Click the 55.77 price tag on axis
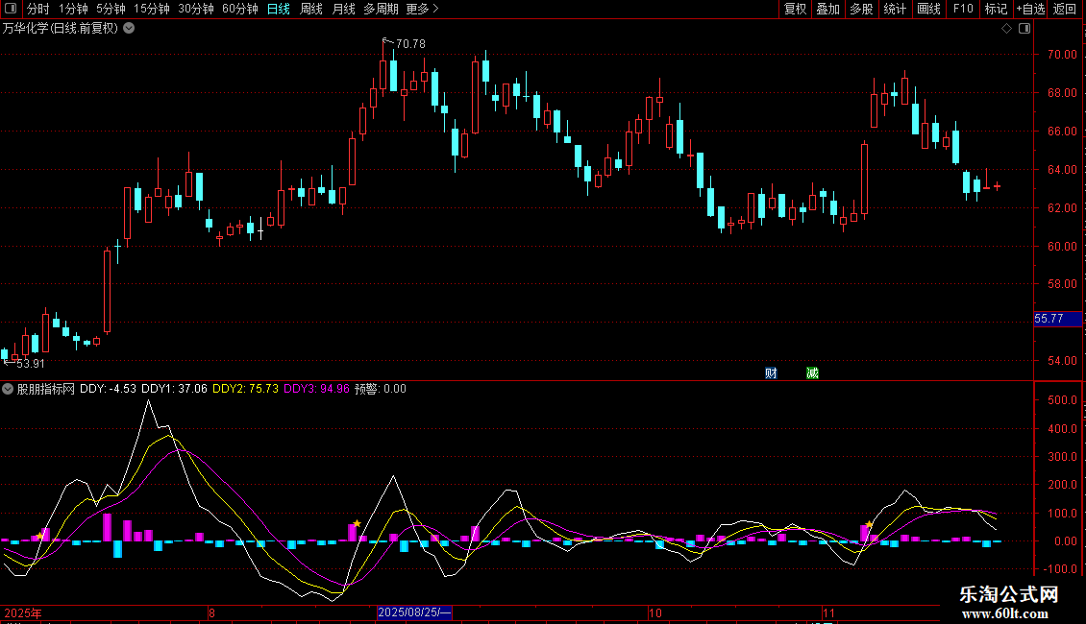Screen dimensions: 1086x624 pyautogui.click(x=1049, y=319)
